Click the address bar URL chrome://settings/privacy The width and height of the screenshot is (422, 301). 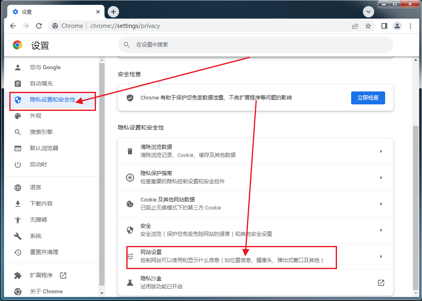pos(125,26)
